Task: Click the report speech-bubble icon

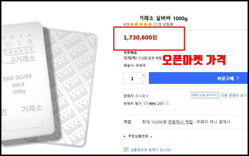Action: [x=126, y=150]
